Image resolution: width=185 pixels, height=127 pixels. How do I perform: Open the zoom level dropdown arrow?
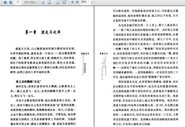(x=92, y=2)
